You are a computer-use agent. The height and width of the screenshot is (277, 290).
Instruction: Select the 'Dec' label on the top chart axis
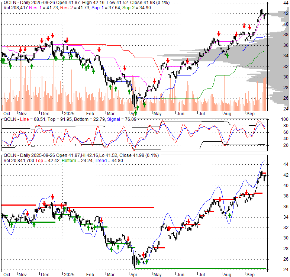45,114
